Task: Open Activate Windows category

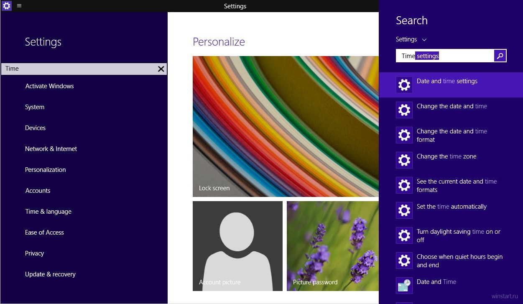Action: coord(49,86)
